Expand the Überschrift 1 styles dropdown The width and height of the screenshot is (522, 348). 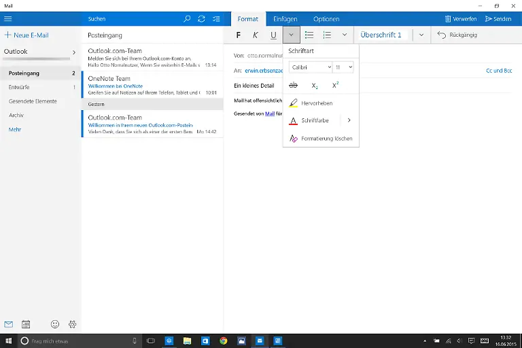pos(421,35)
